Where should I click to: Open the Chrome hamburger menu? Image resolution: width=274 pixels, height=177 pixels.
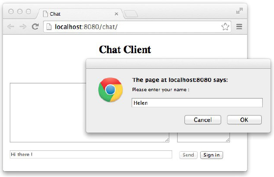pos(239,26)
